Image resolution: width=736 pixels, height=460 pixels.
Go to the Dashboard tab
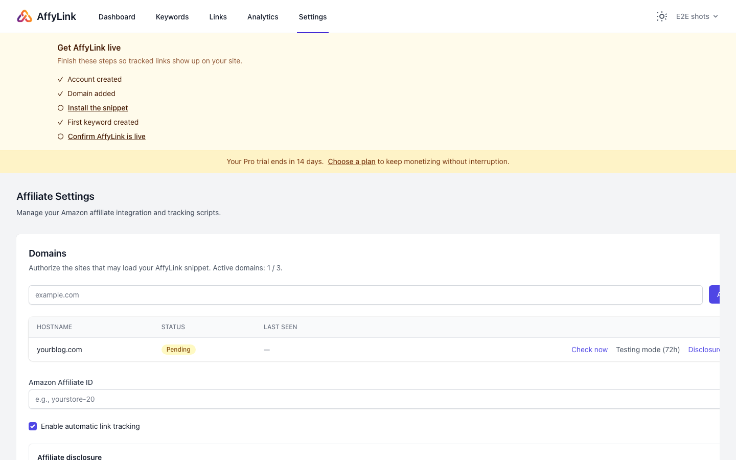point(117,17)
